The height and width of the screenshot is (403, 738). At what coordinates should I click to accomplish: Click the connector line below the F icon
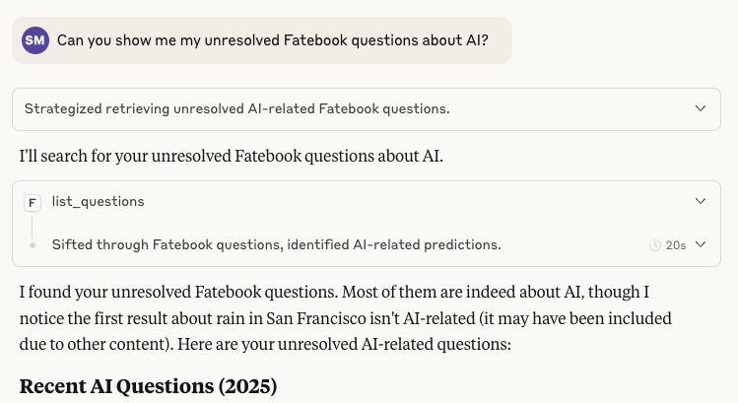point(33,226)
